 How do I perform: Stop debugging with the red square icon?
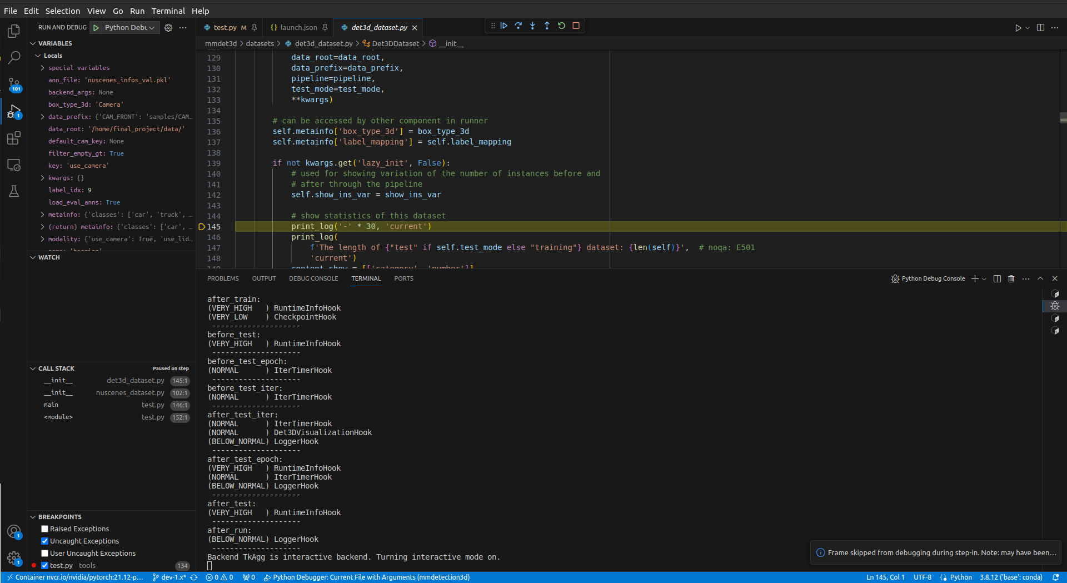point(576,26)
